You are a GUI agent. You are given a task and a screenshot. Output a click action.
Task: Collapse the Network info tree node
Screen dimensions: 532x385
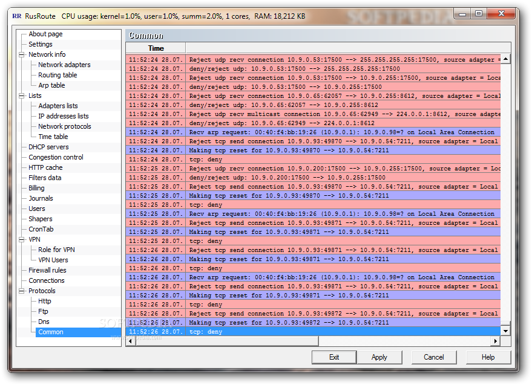tap(22, 54)
